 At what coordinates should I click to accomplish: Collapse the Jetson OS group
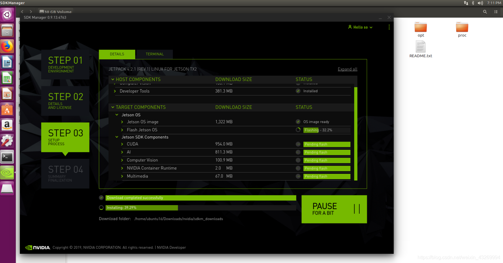(117, 115)
